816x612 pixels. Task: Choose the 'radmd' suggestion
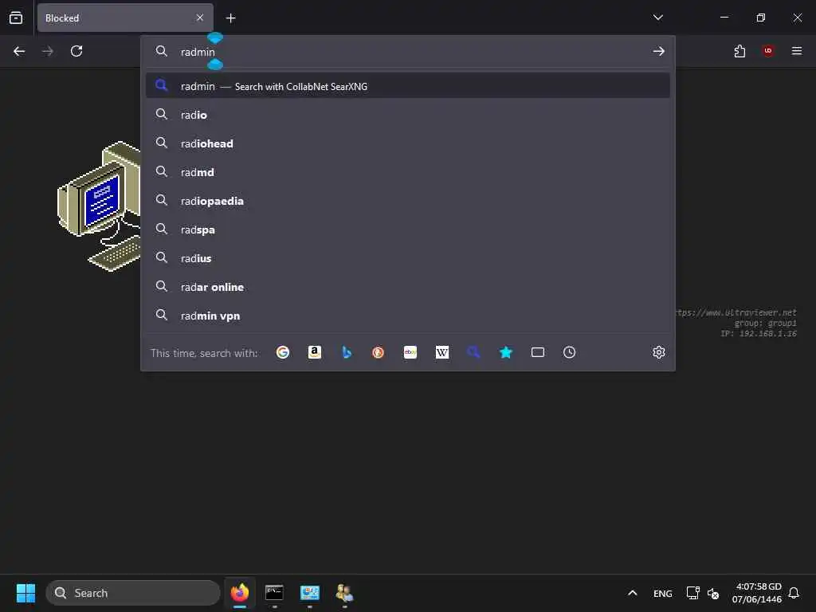click(408, 172)
